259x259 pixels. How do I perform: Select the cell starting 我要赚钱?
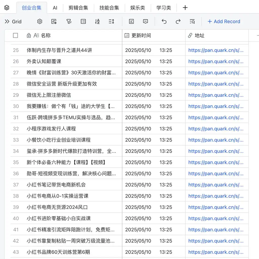click(x=73, y=106)
